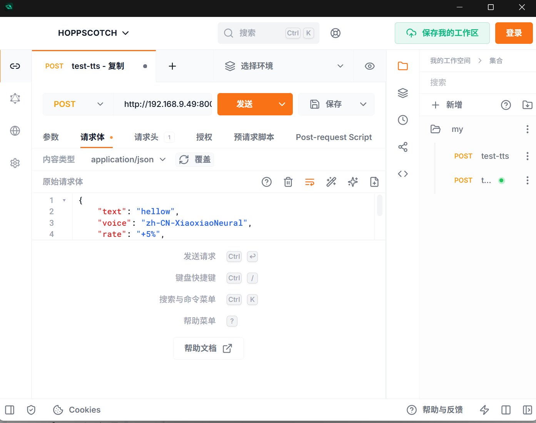Open the Collections folder panel icon
The image size is (536, 423).
click(x=403, y=66)
